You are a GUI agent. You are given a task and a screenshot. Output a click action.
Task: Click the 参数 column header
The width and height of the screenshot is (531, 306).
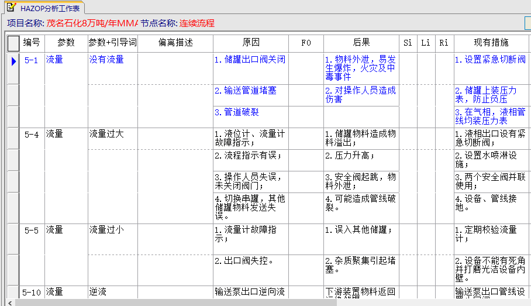(x=66, y=43)
